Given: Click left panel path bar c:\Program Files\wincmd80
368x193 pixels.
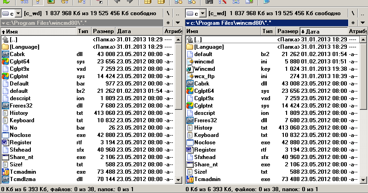Looking at the screenshot, I should click(x=82, y=23).
